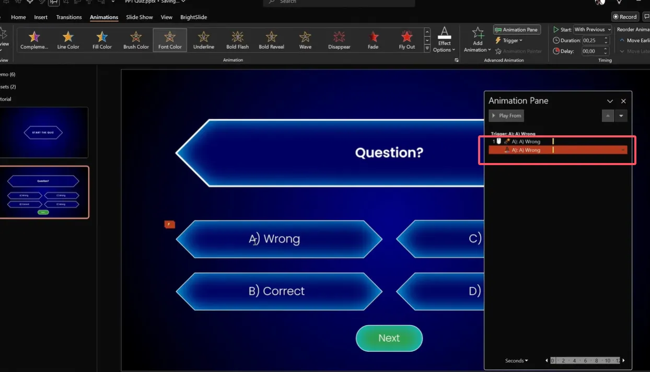
Task: Expand the Start timing combo box
Action: pyautogui.click(x=593, y=30)
